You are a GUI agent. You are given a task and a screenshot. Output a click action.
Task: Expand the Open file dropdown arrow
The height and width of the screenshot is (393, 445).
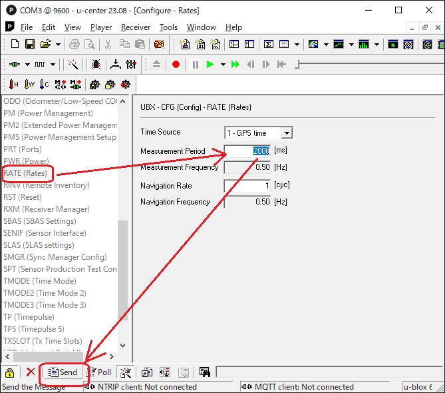pos(58,45)
